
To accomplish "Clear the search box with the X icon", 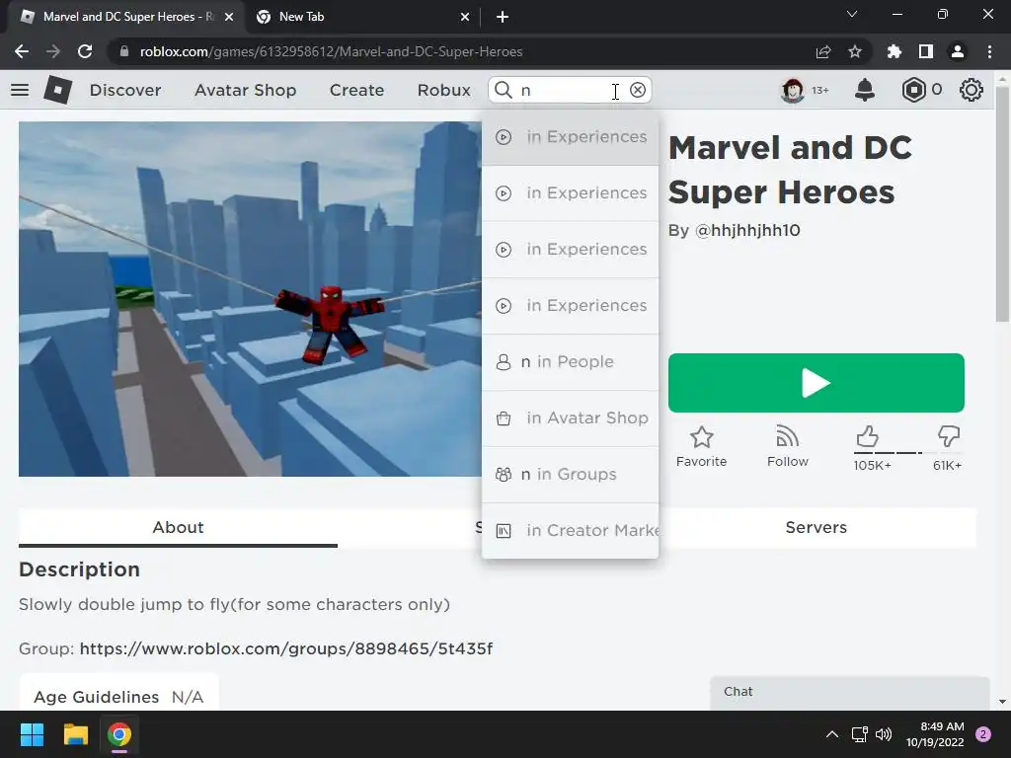I will 638,90.
